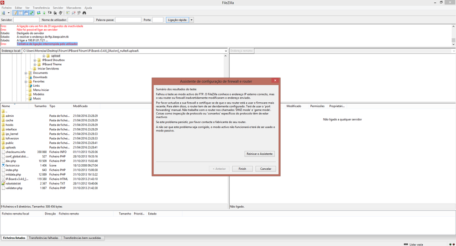Viewport: 456px width, 246px height.
Task: Click the process queue toolbar icon
Action: pos(44,13)
